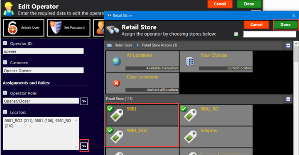Cancel the Retail Store dialog
Image resolution: width=299 pixels, height=155 pixels.
[256, 24]
